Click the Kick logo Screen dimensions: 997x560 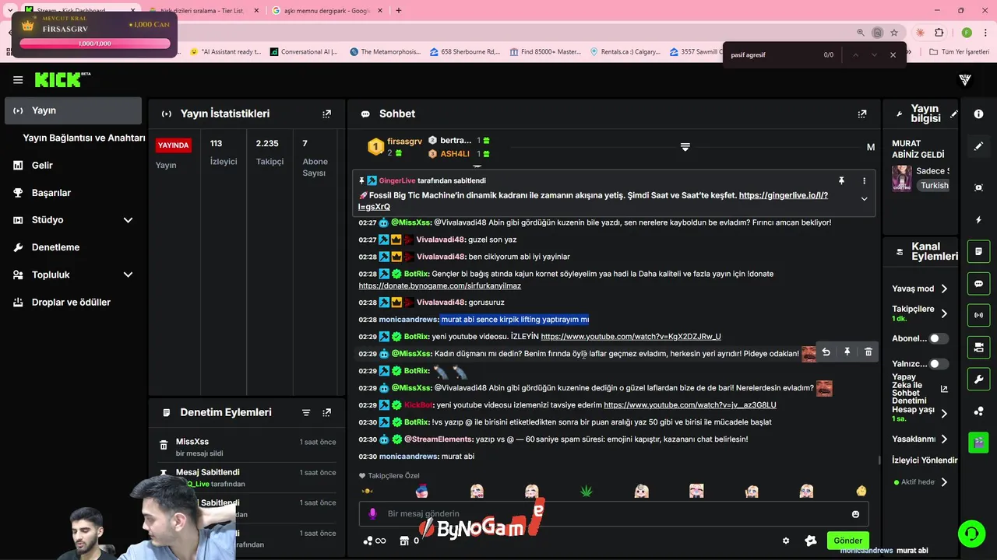click(x=62, y=79)
